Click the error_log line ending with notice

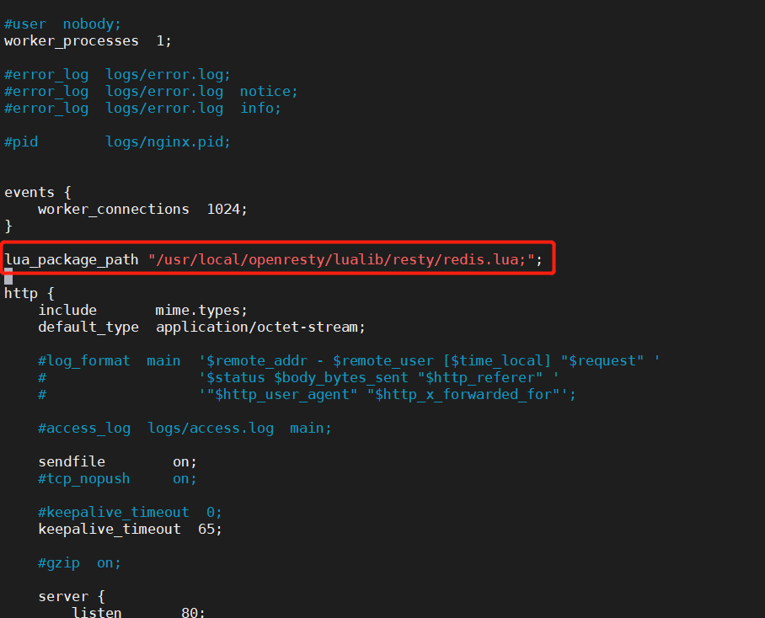(151, 91)
